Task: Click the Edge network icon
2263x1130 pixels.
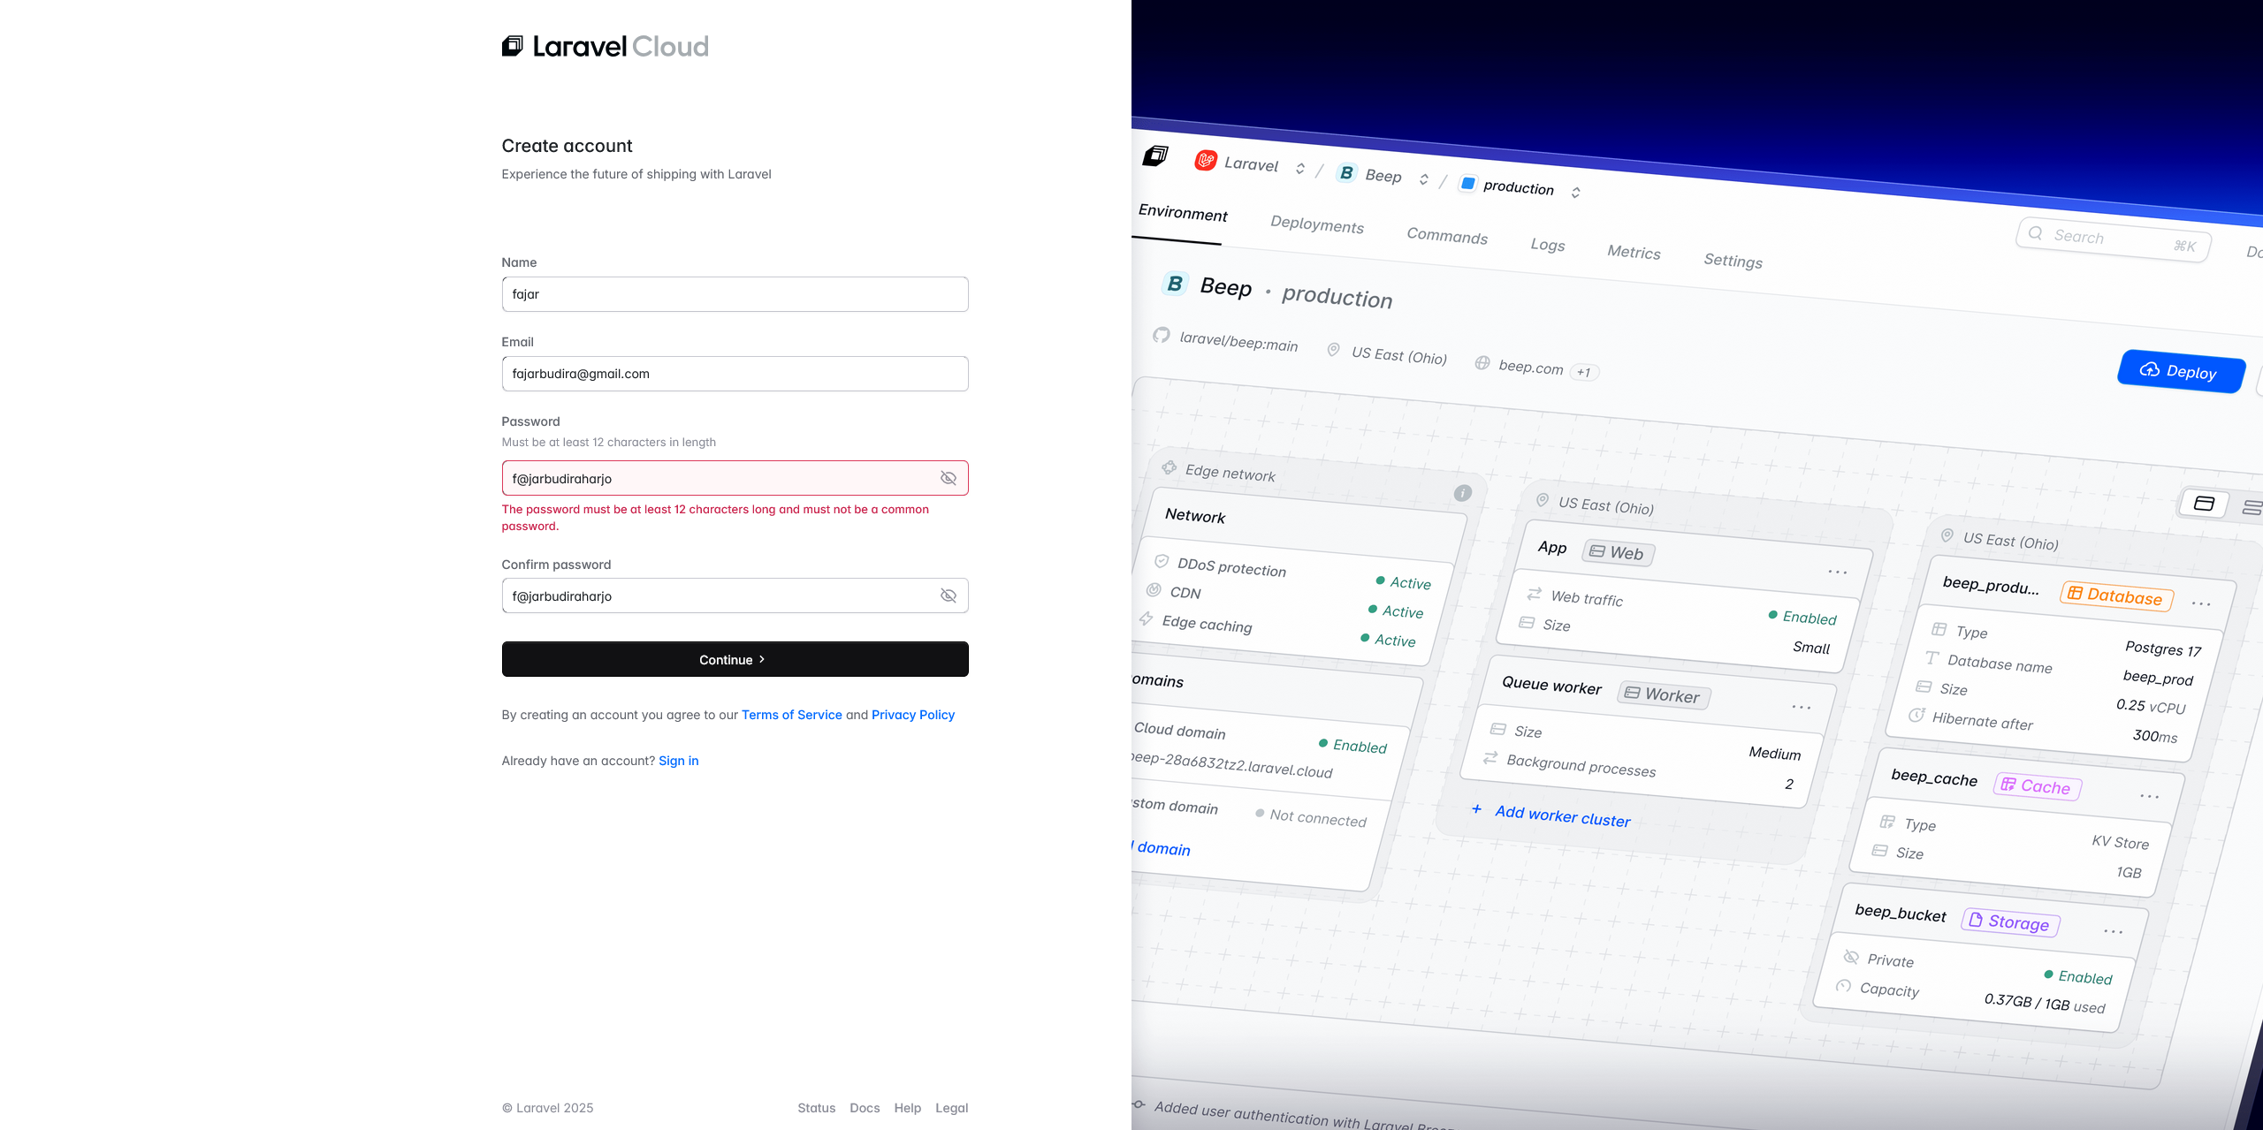Action: [1169, 466]
